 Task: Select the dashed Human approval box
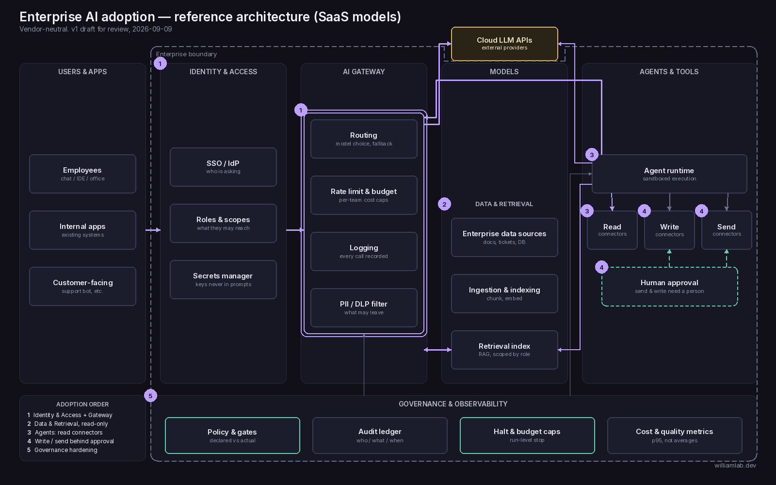[669, 286]
